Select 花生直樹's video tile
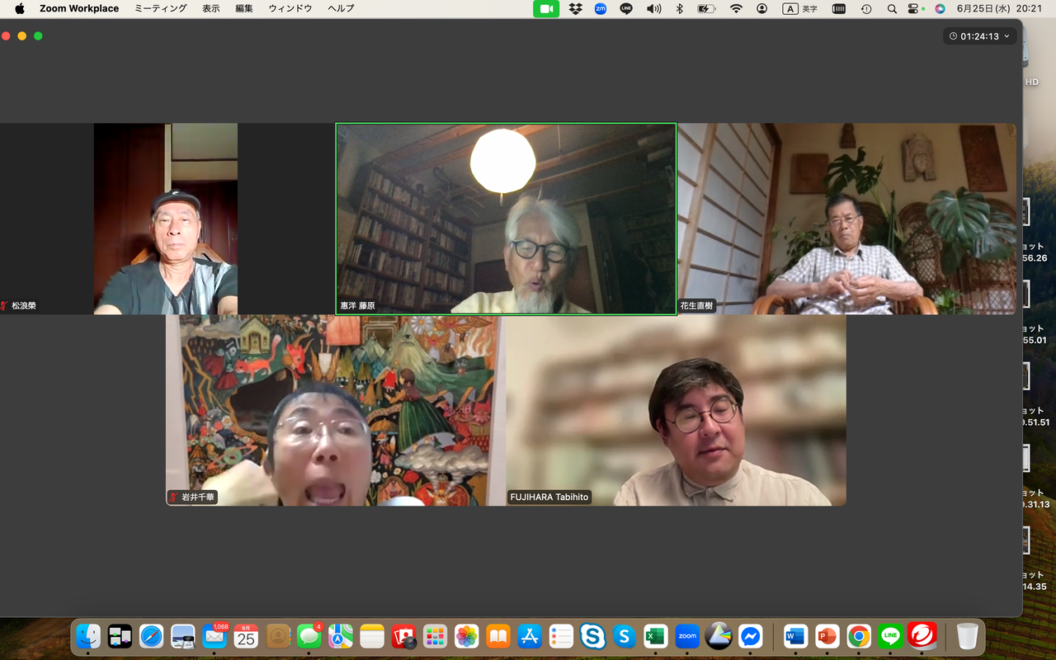 pyautogui.click(x=847, y=219)
